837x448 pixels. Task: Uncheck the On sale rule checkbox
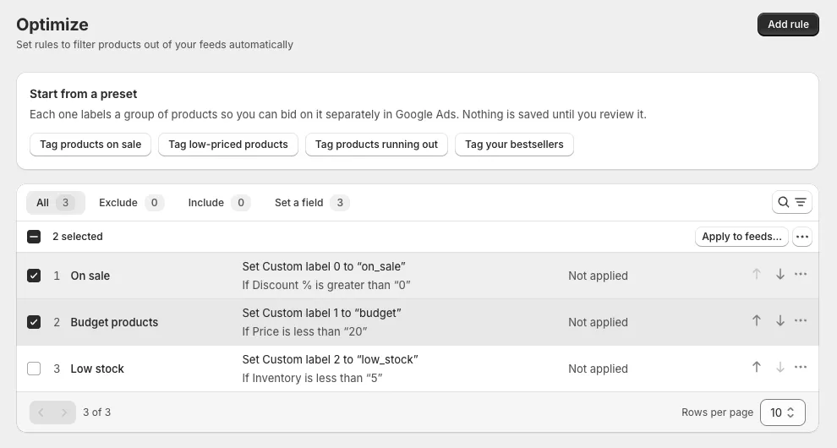point(34,276)
